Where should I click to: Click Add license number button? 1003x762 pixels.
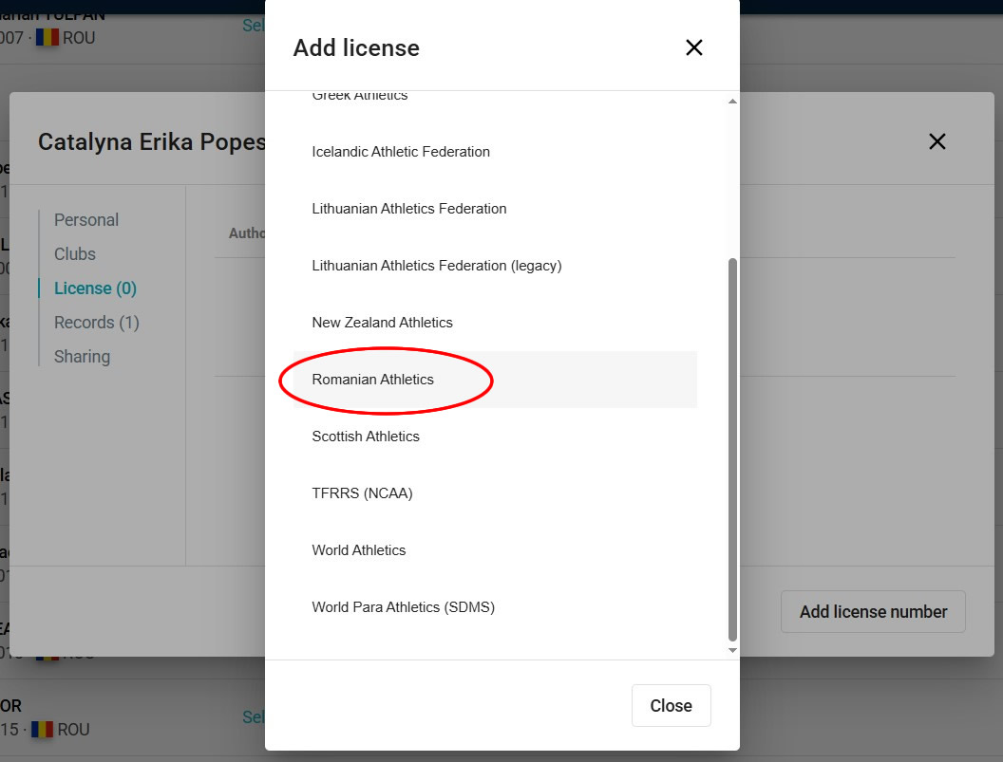[873, 612]
